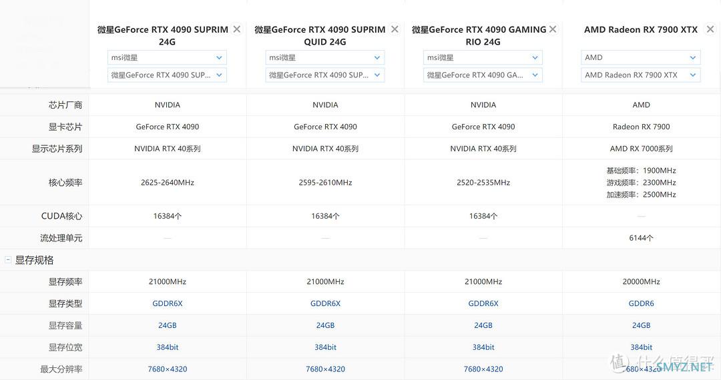Click the 显存位宽 row label
Image resolution: width=721 pixels, height=380 pixels.
[65, 347]
